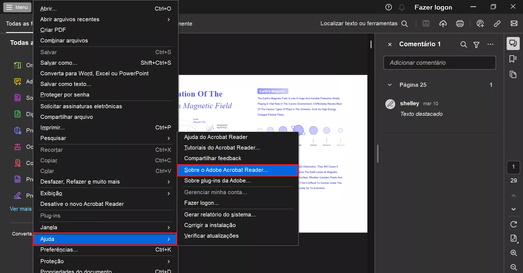
Task: Click the Localizar texto ou ferramentas search
Action: point(364,24)
